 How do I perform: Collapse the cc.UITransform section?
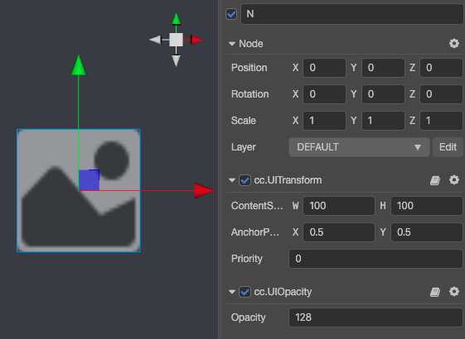pos(232,180)
